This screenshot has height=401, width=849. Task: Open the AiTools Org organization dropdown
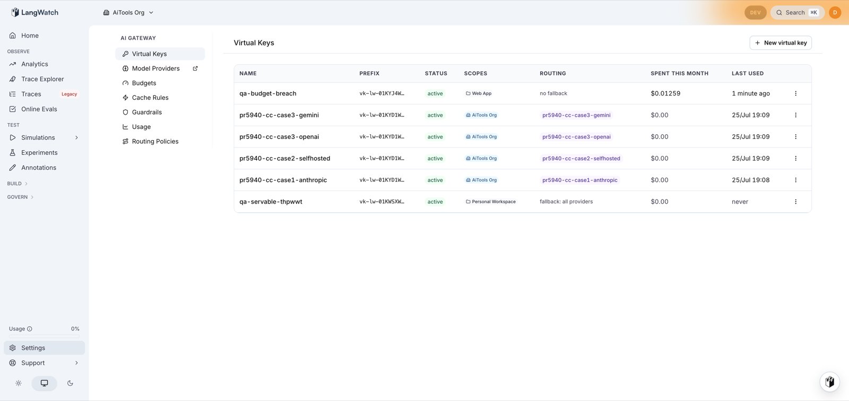click(x=128, y=12)
